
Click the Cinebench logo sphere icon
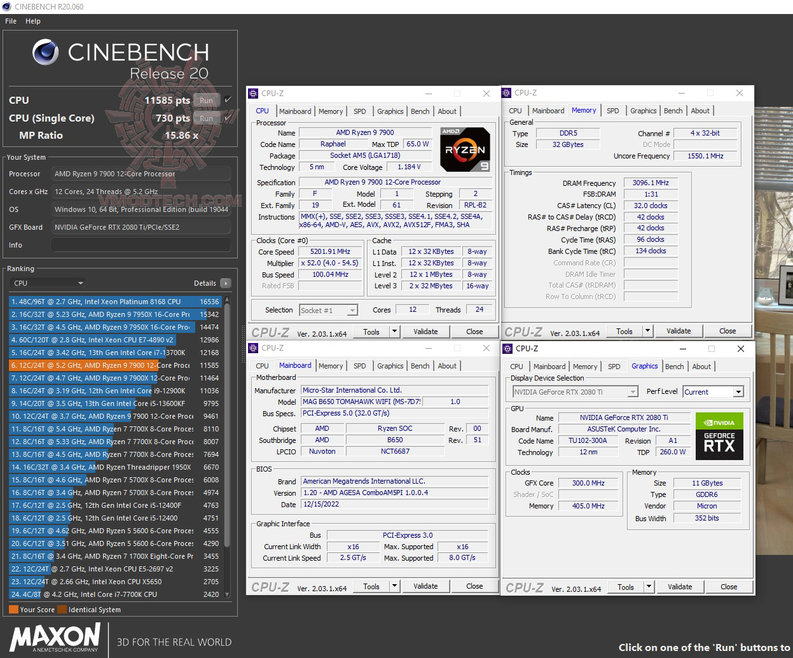(46, 52)
